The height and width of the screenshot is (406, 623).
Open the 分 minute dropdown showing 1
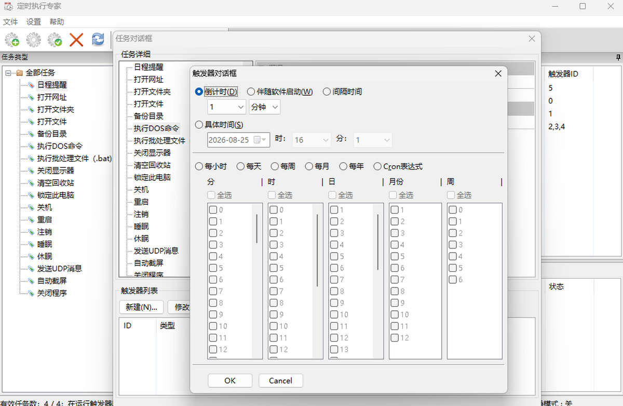pos(373,140)
